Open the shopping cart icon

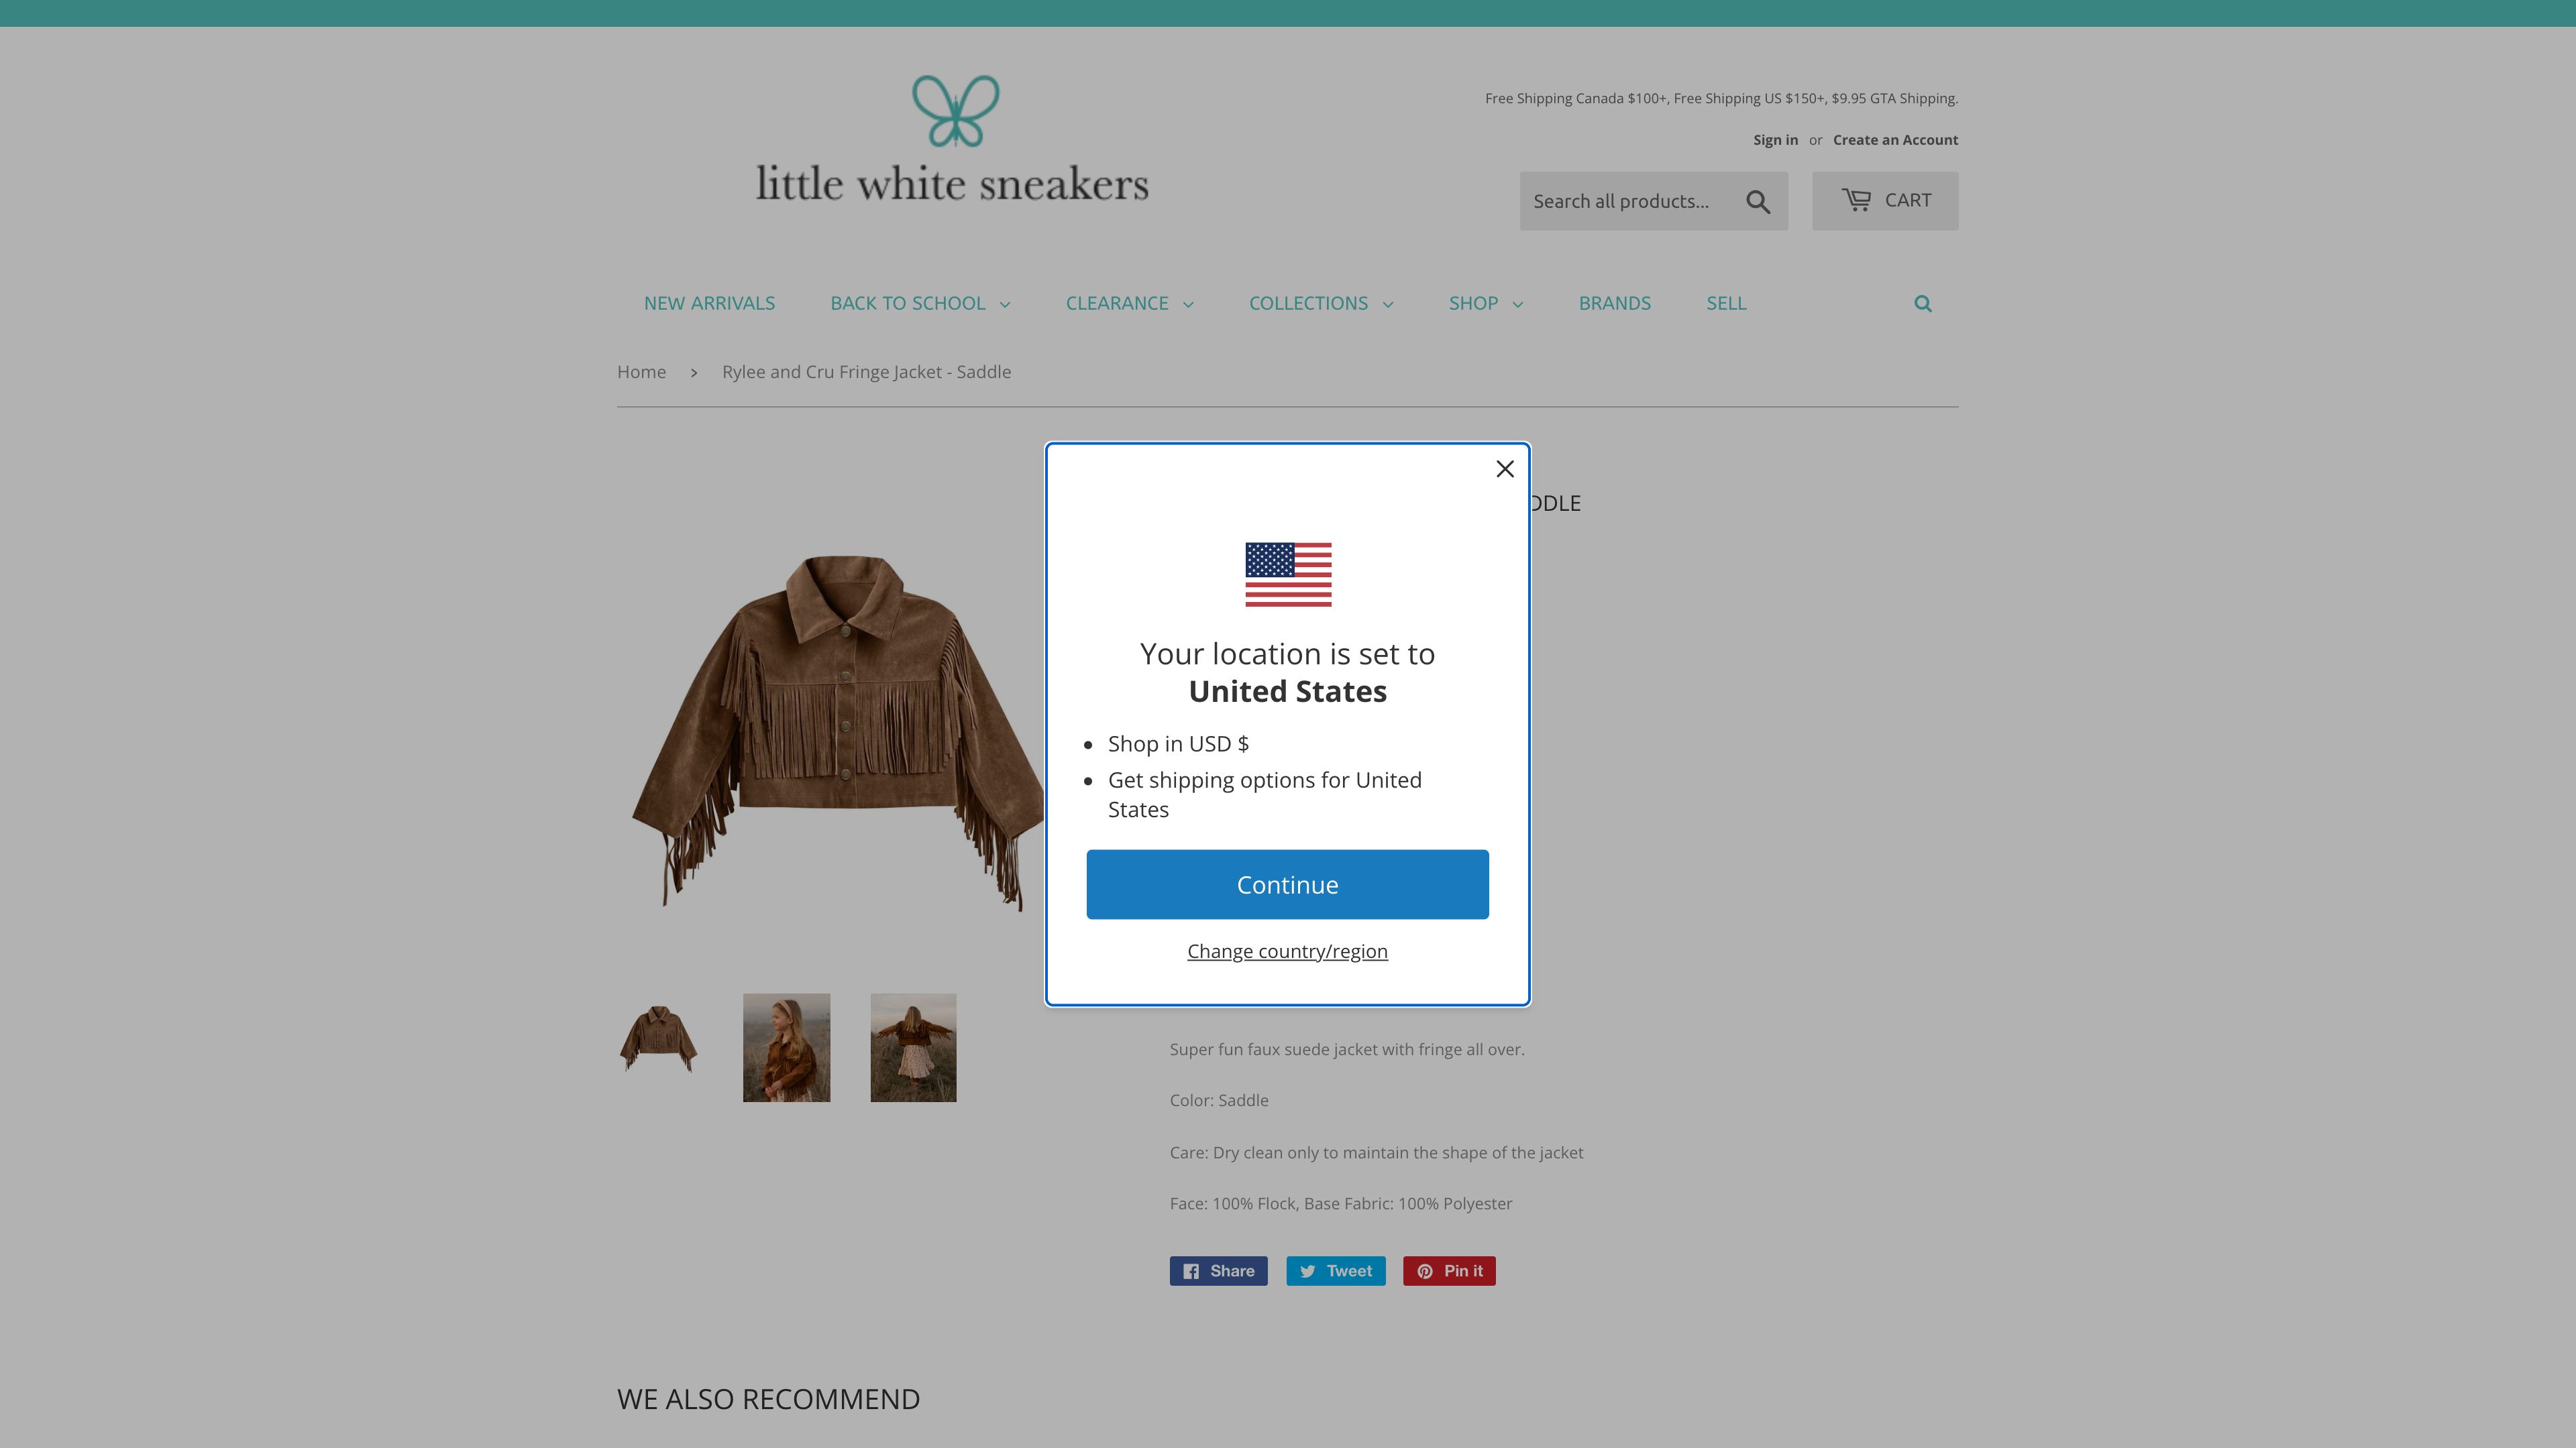1856,200
